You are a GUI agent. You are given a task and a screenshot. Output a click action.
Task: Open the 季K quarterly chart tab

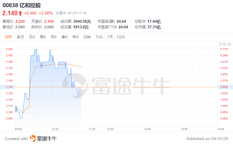point(65,37)
